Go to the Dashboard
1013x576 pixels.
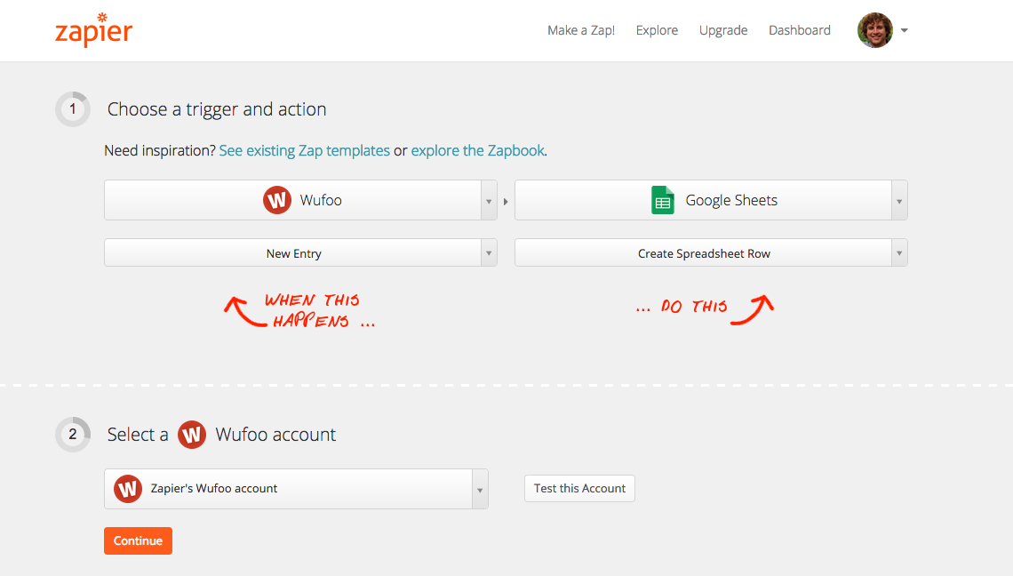point(799,30)
